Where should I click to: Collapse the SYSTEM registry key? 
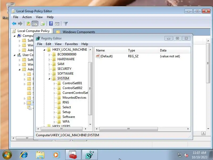click(49, 79)
